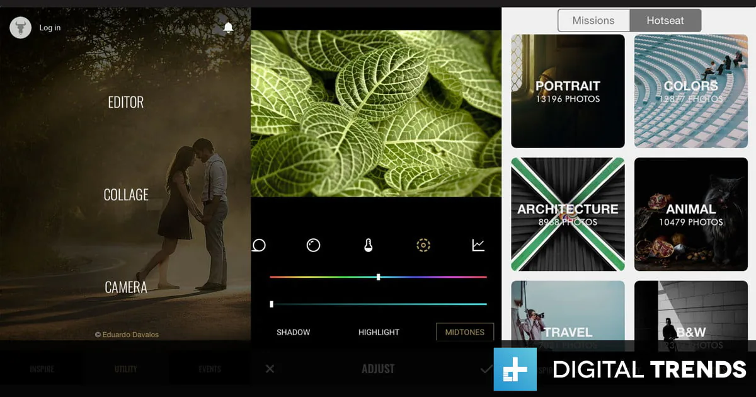
Task: Select the HIGHLIGHT tone range
Action: [x=379, y=332]
